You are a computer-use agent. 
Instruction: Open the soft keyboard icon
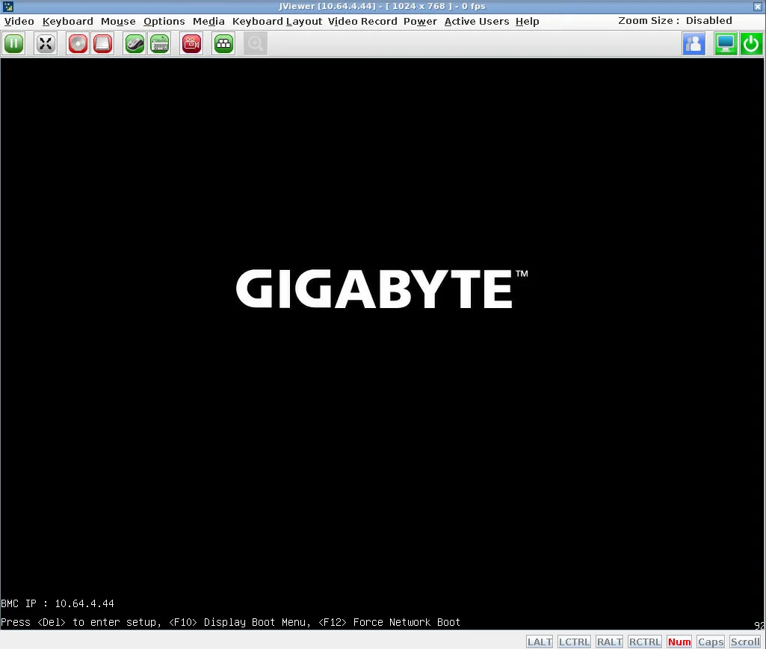pos(160,44)
